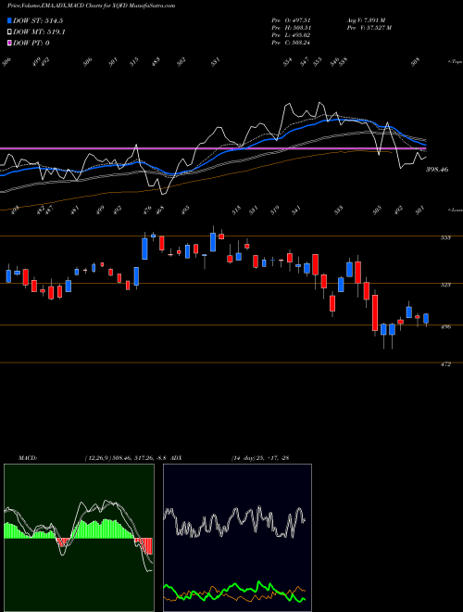This screenshot has width=463, height=612.
Task: Click the white DOW MT legend swatch
Action: click(10, 32)
